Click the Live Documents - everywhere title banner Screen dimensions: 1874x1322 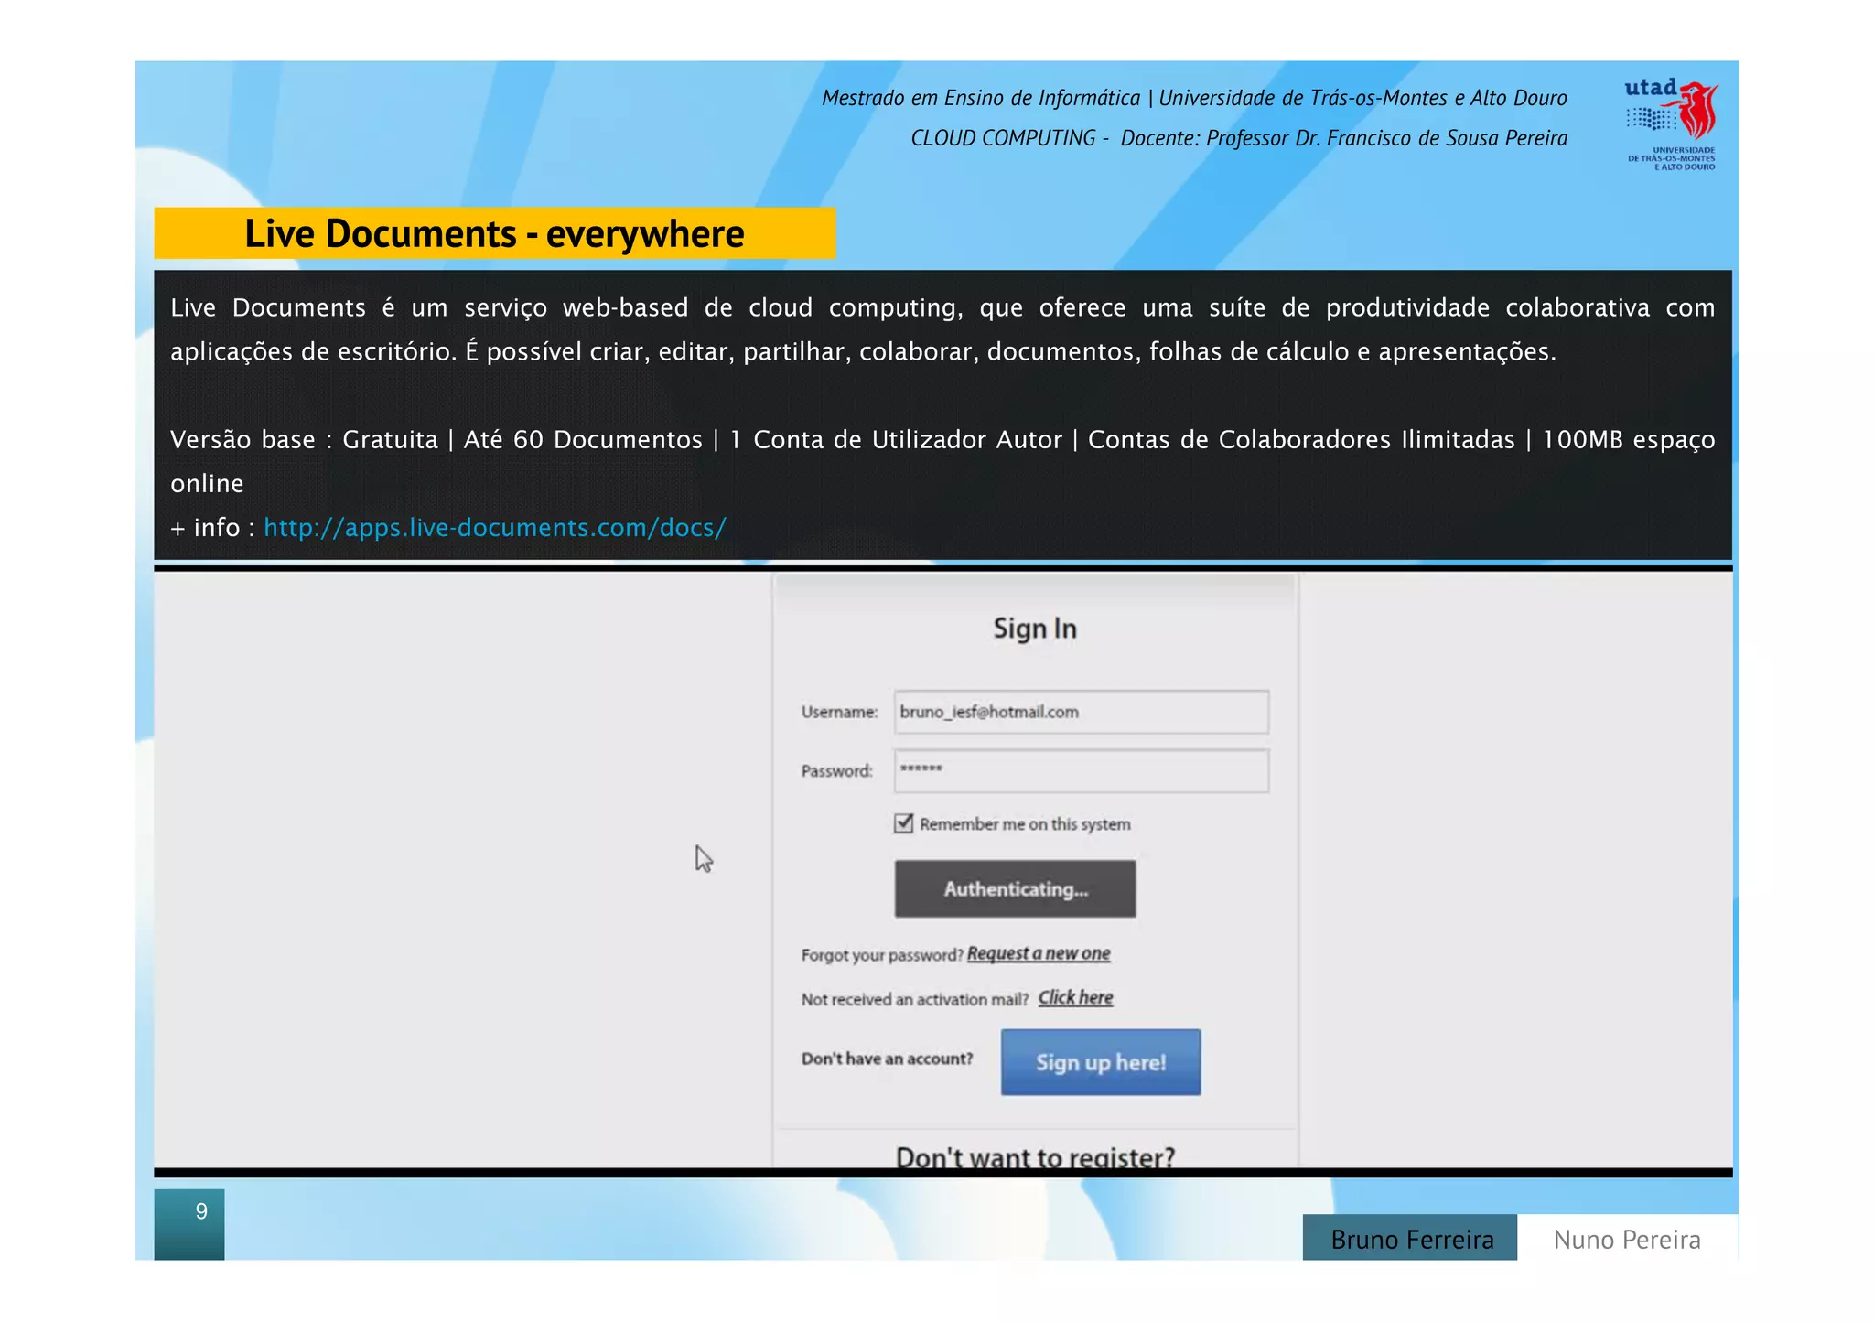coord(494,233)
